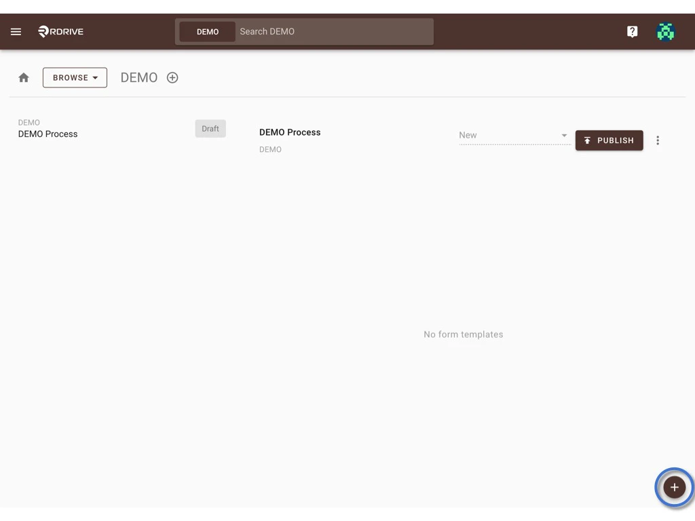This screenshot has width=695, height=521.
Task: Select the DEMO Process title in the details pane
Action: coord(290,132)
